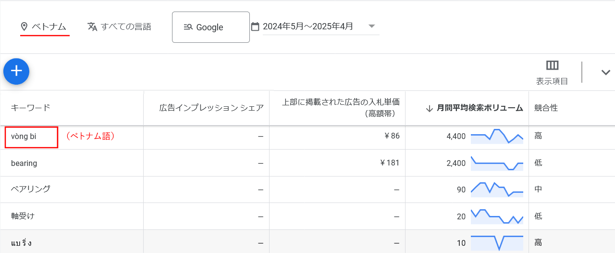Click the translate icon beside すべての言語

click(x=92, y=26)
